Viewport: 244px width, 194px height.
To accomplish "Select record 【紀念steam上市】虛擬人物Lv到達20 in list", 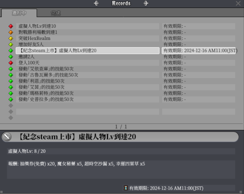I will point(88,51).
